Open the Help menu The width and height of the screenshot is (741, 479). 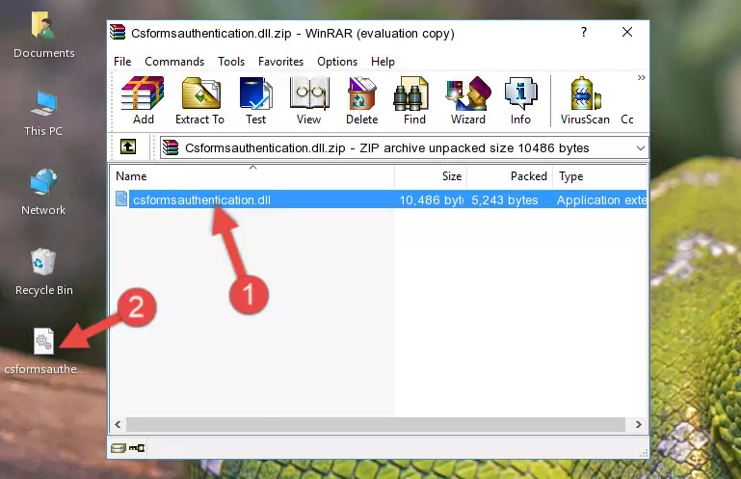pyautogui.click(x=383, y=62)
